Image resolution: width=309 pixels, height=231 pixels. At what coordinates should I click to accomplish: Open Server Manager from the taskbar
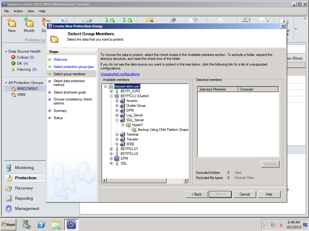pyautogui.click(x=26, y=224)
